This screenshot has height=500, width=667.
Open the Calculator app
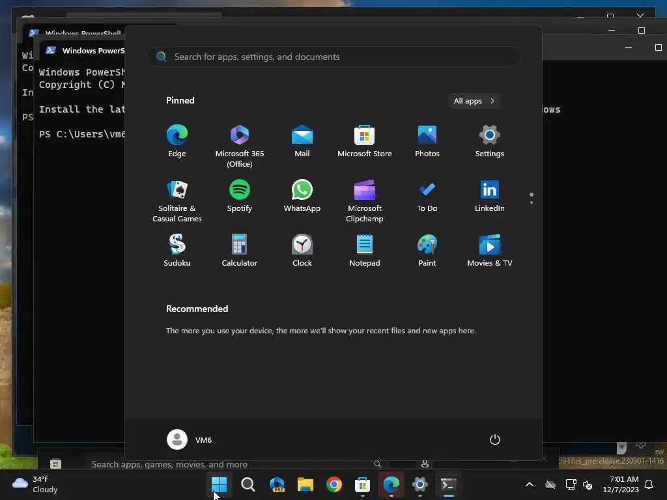coord(240,251)
